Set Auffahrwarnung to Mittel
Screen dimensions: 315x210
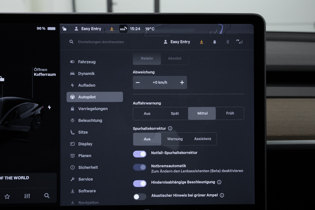click(x=202, y=113)
